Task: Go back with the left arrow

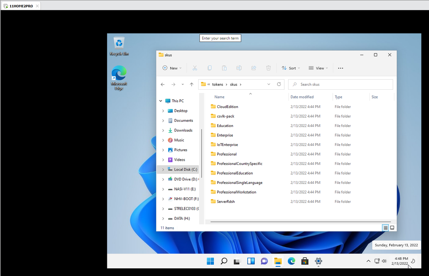Action: 163,84
